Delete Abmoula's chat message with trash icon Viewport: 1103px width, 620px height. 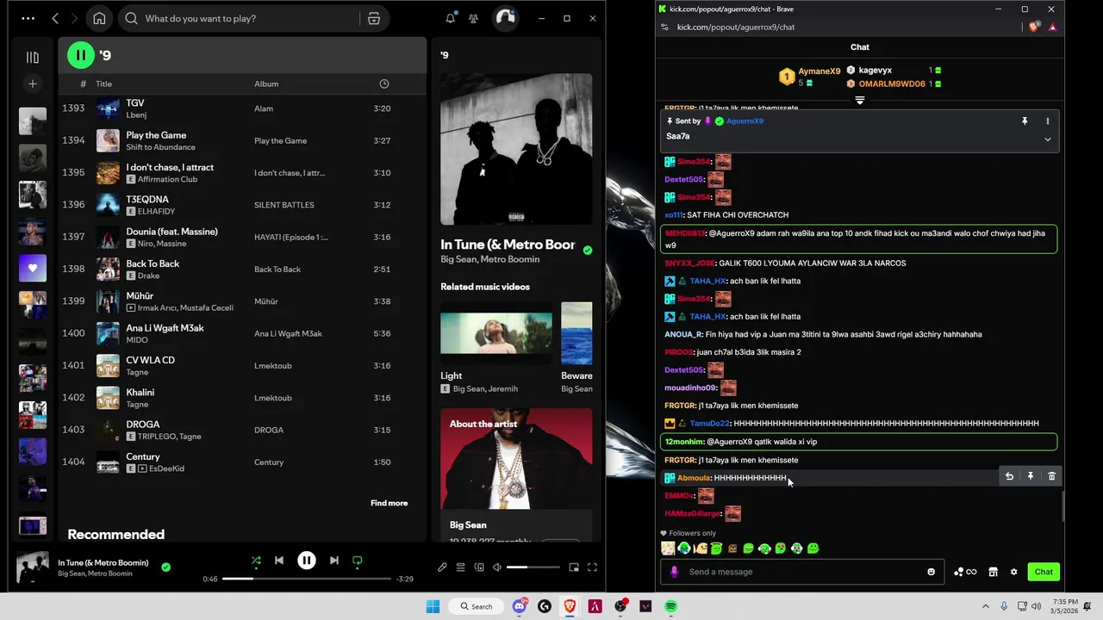(x=1051, y=476)
